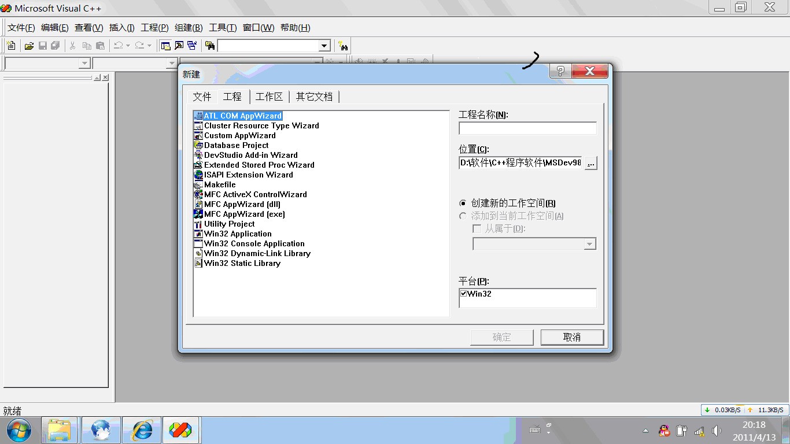Click the Redo arrow toolbar icon

[139, 46]
